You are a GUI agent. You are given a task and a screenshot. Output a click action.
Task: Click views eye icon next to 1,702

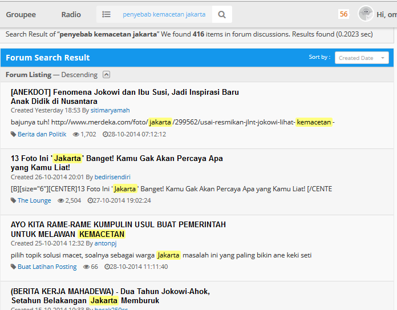click(76, 134)
